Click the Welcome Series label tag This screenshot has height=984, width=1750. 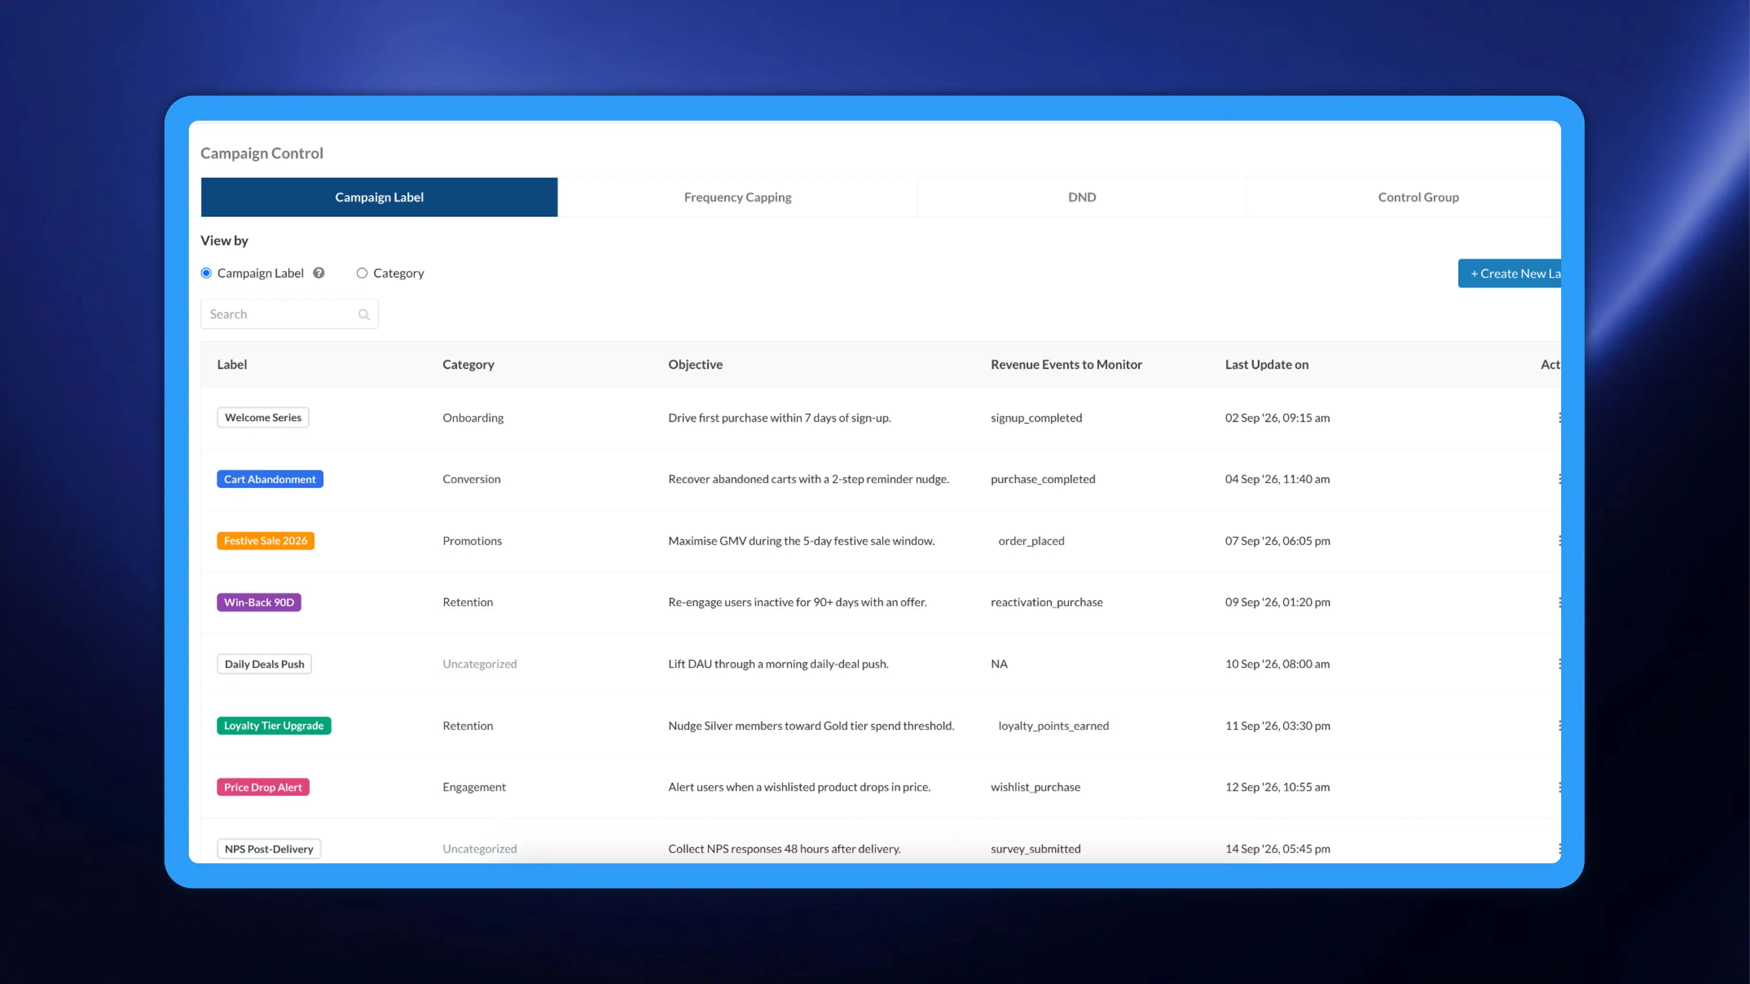click(x=263, y=418)
